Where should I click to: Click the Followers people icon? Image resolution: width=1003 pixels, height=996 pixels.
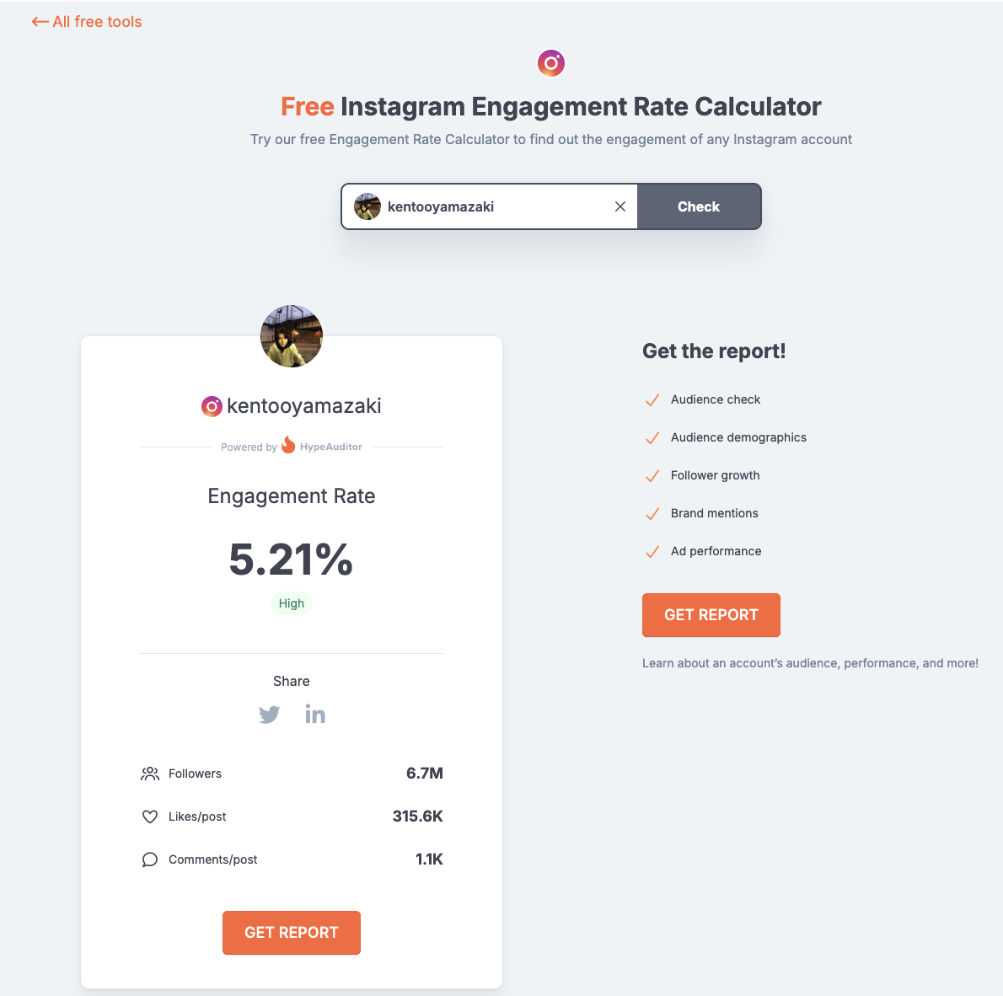tap(150, 774)
